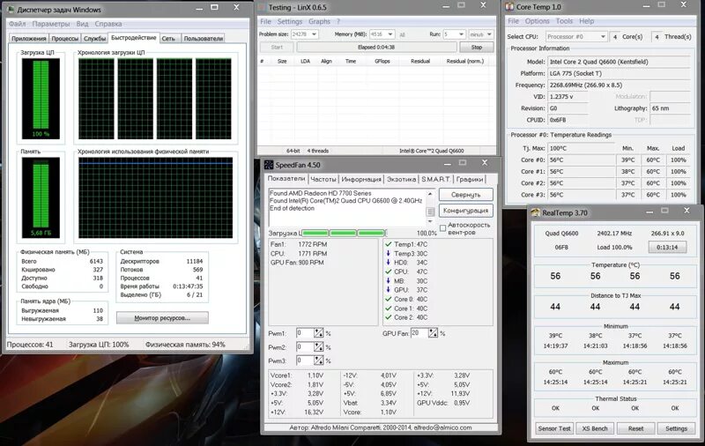
Task: Switch to the Сеть tab in Task Manager
Action: coord(168,39)
